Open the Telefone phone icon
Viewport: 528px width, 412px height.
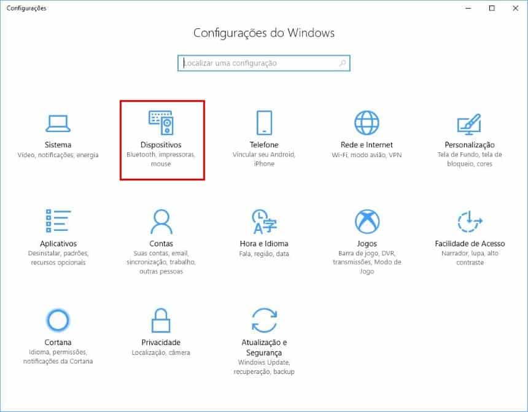coord(264,123)
